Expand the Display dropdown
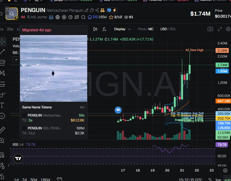 coord(122,29)
